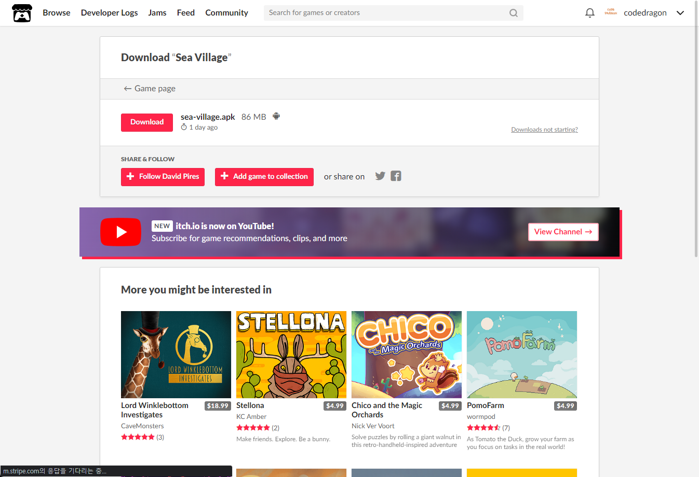
Task: Click the $18.99 price tag
Action: coord(218,406)
